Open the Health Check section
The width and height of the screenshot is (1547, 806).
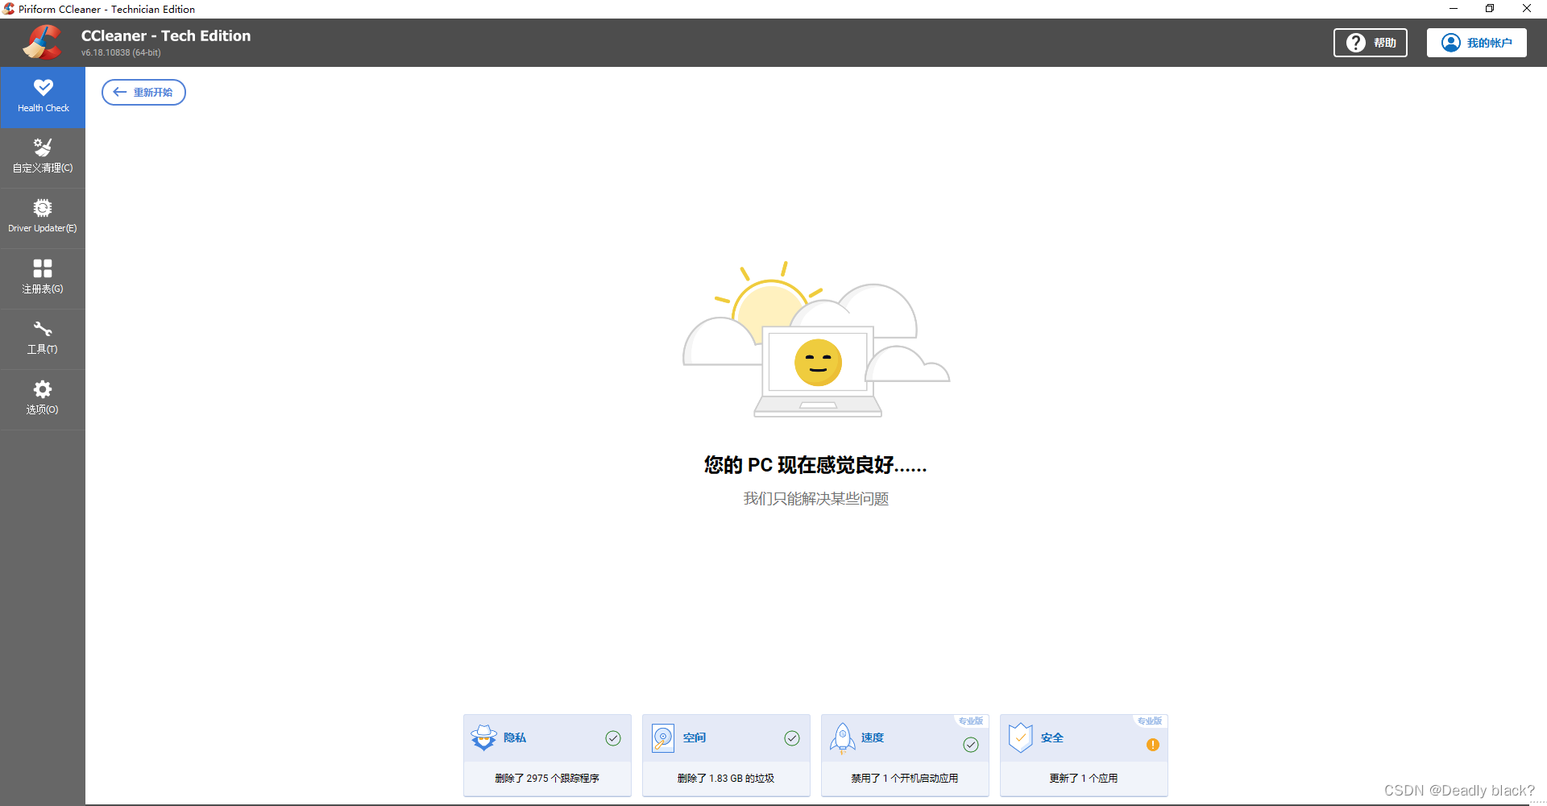coord(43,98)
